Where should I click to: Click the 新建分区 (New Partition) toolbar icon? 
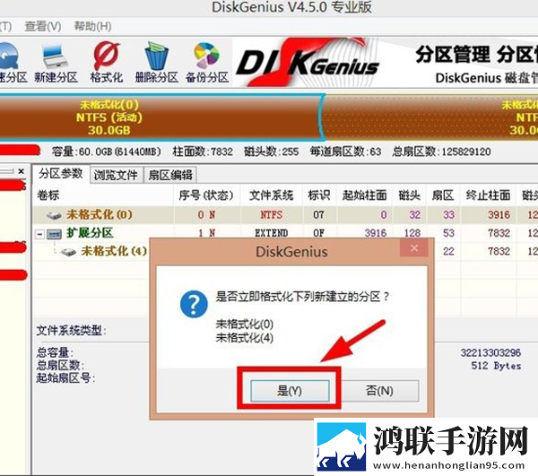coord(56,63)
